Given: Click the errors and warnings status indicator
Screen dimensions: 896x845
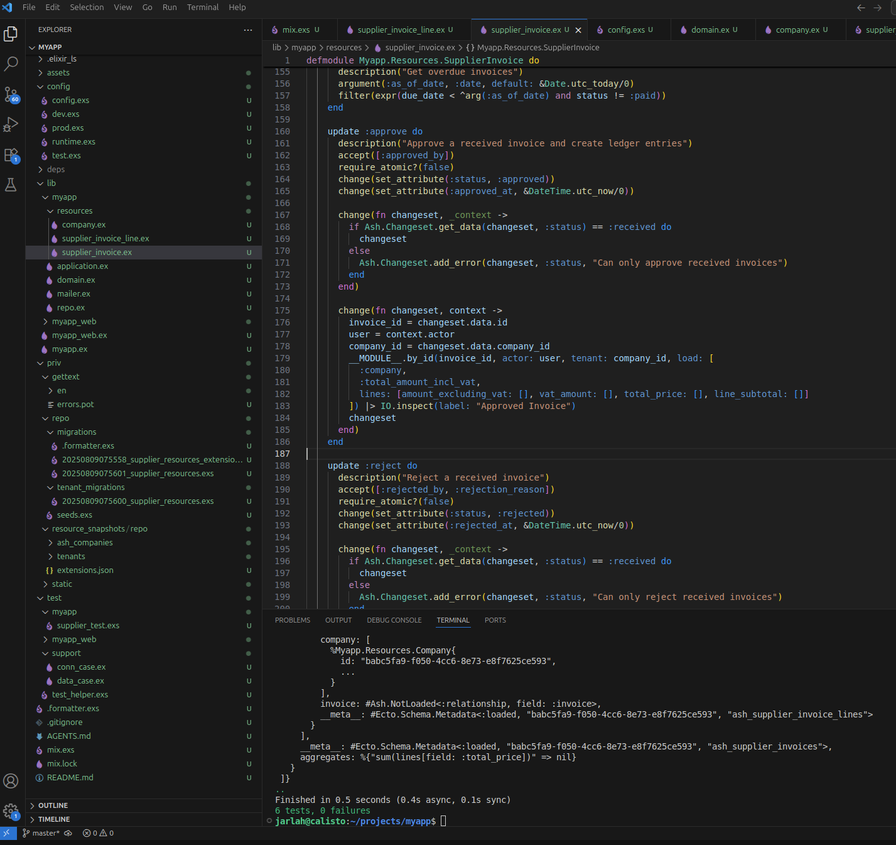Looking at the screenshot, I should pyautogui.click(x=99, y=833).
